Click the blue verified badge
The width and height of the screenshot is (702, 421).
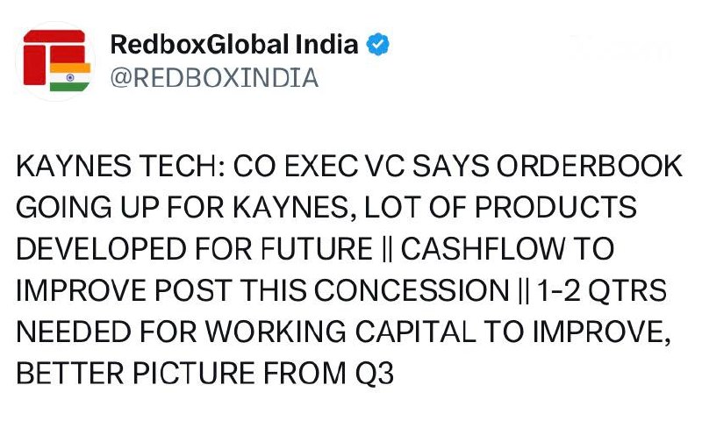pyautogui.click(x=378, y=44)
